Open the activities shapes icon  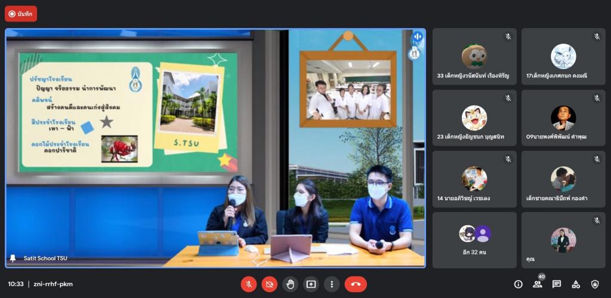[x=576, y=284]
